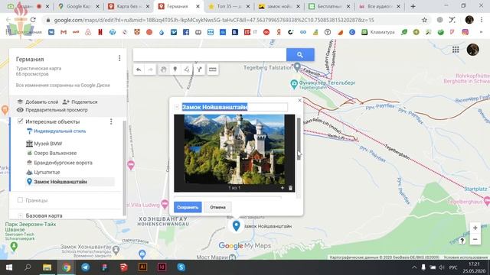
Task: Open Предварительный просмотр
Action: point(52,110)
